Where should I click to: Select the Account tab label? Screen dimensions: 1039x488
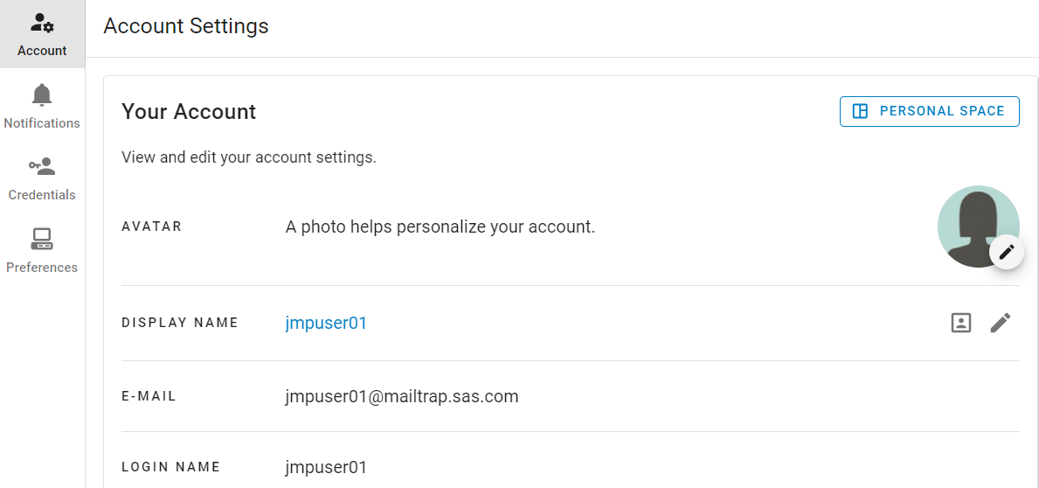pyautogui.click(x=42, y=51)
